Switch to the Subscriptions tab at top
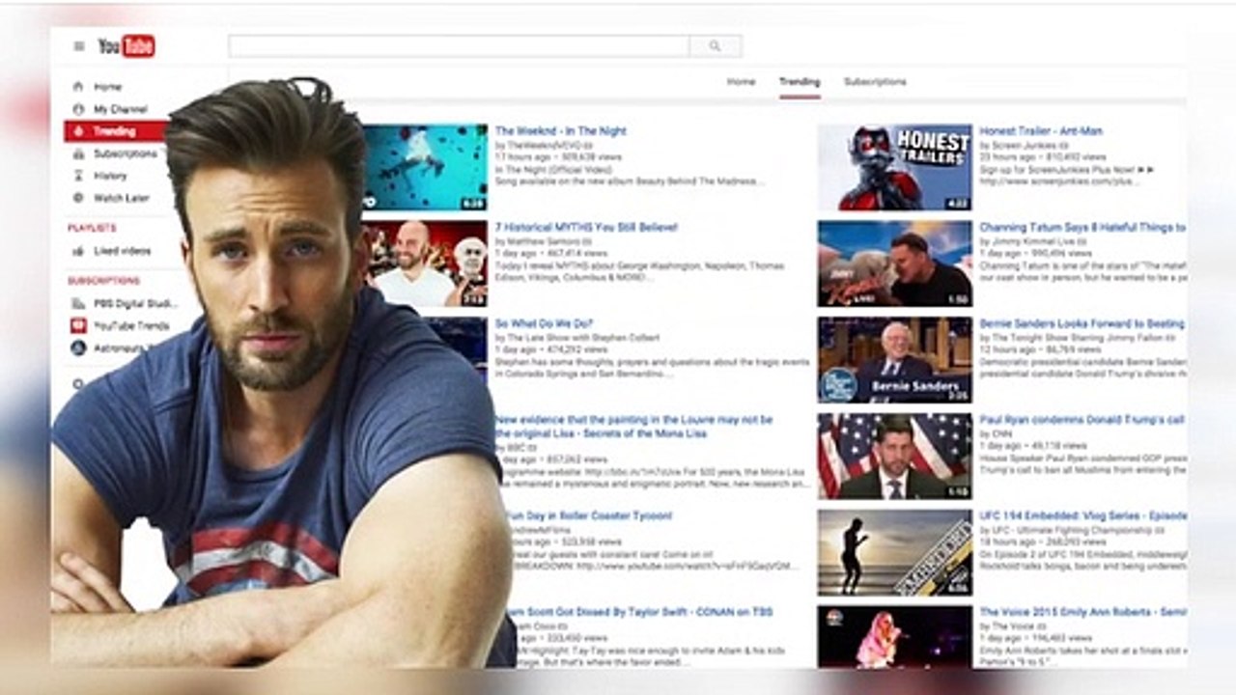This screenshot has height=695, width=1236. pos(875,82)
